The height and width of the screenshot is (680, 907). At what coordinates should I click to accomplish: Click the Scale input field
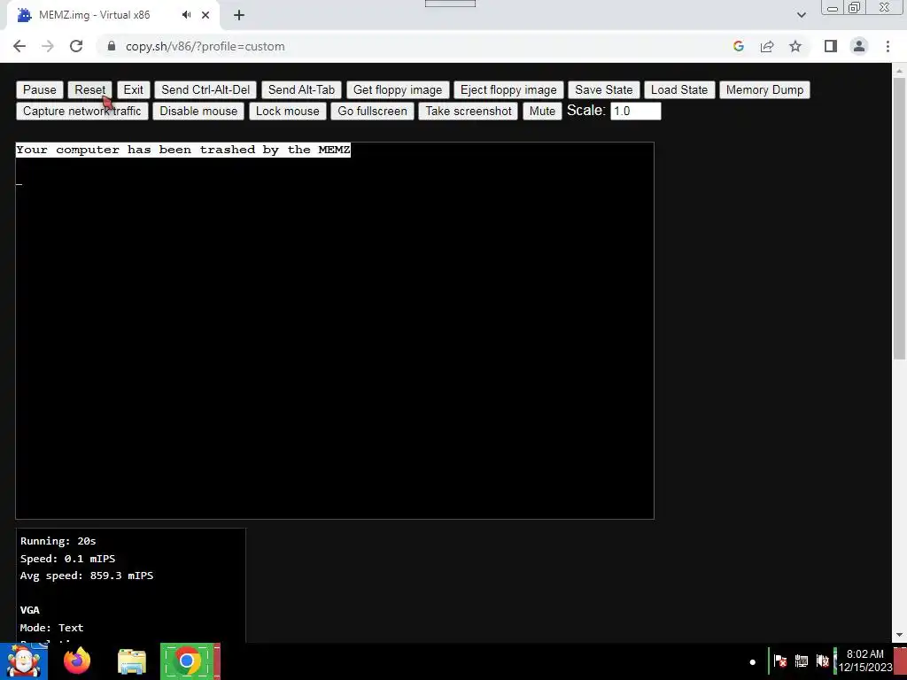[636, 111]
